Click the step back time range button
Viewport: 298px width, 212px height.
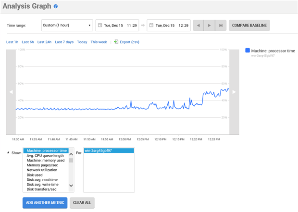198,25
